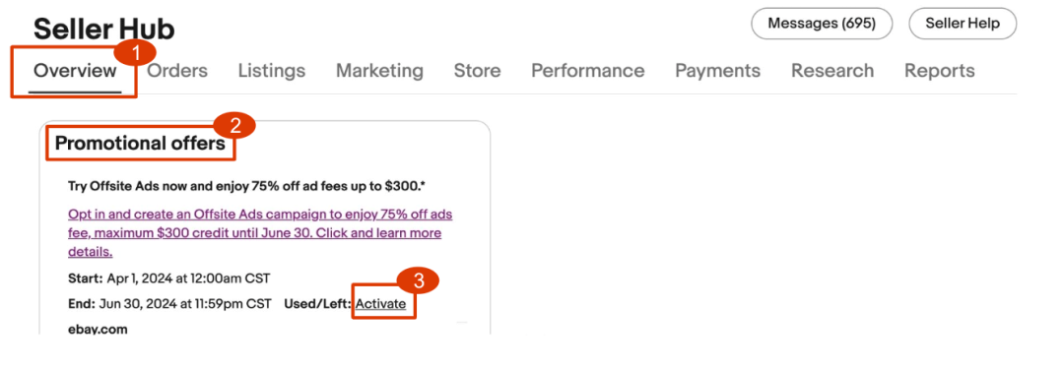Switch to the Research tab

831,71
